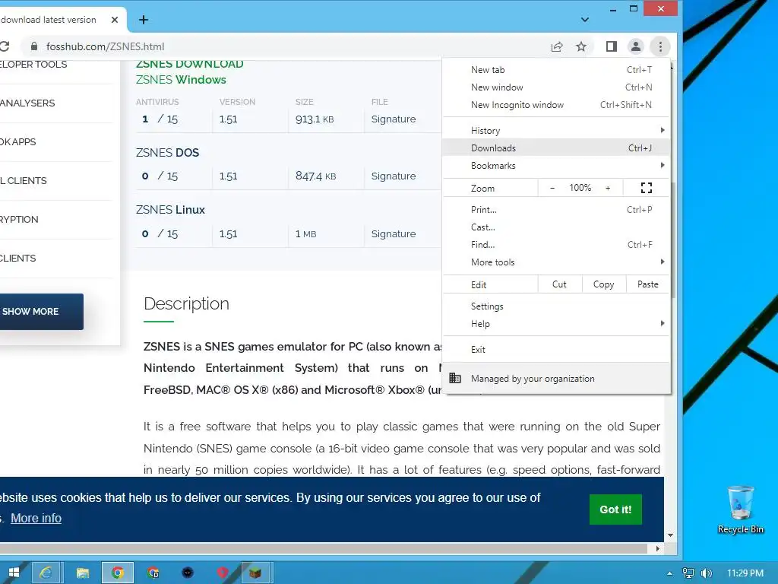Click the fullscreen icon in Zoom row

[646, 188]
